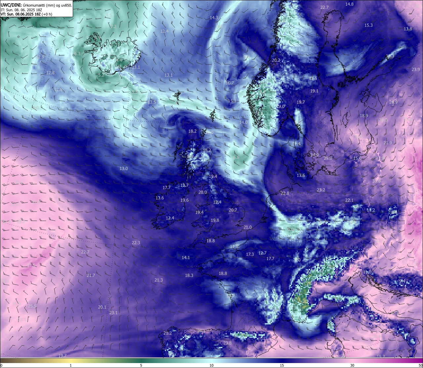
Task: Click the 25.0 value on the map
Action: point(327,158)
